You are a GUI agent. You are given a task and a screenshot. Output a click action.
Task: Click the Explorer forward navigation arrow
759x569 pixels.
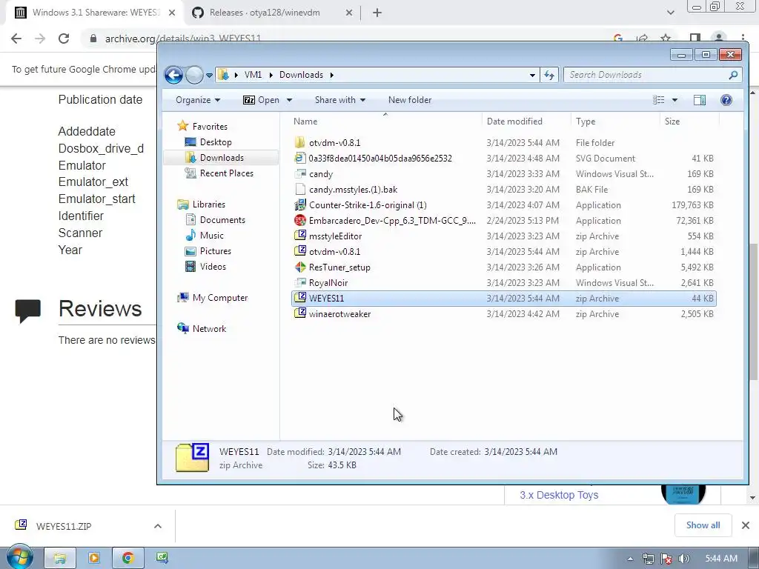click(x=195, y=75)
